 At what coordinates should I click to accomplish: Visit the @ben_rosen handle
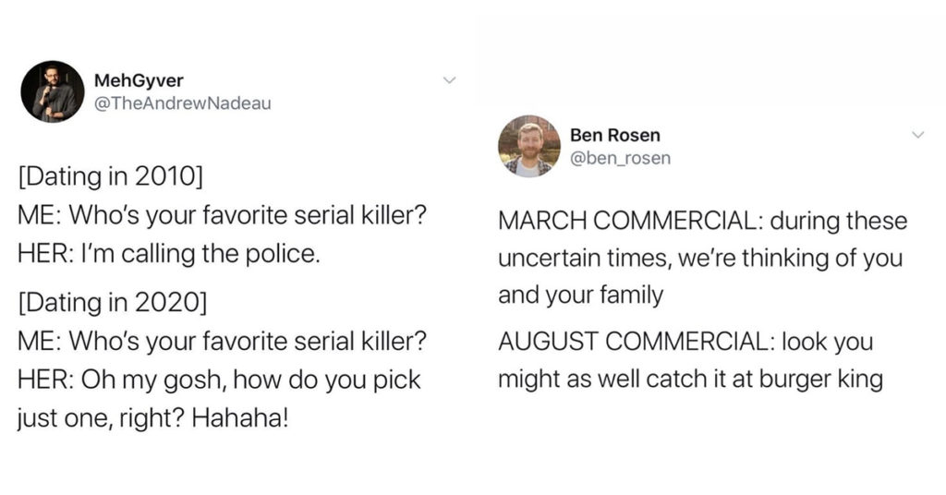[x=620, y=158]
